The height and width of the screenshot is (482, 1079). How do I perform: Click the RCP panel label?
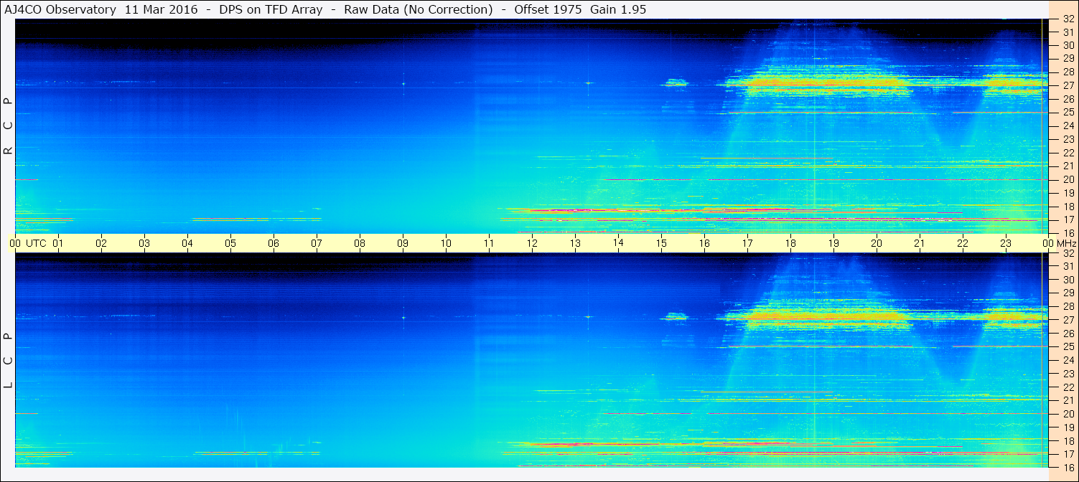tap(8, 126)
